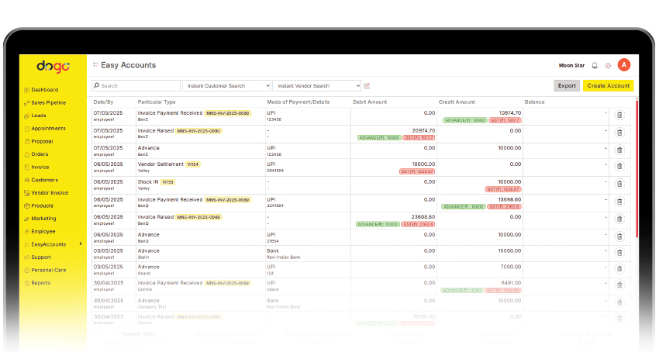This screenshot has height=352, width=659.
Task: Open Instant Customer Search dropdown
Action: [x=226, y=86]
